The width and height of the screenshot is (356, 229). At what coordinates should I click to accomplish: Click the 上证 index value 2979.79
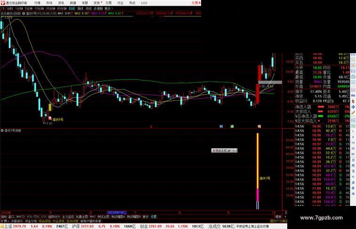(x=19, y=226)
